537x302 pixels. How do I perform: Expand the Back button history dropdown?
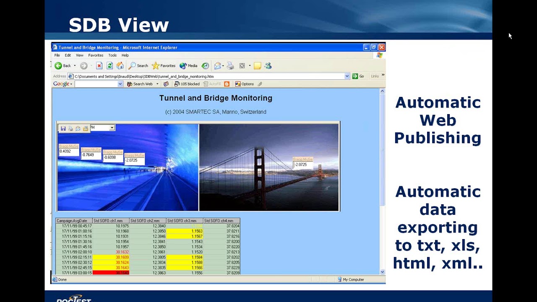click(x=75, y=65)
